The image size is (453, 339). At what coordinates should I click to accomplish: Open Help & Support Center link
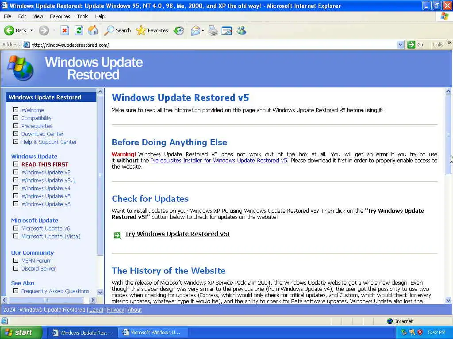(x=49, y=142)
